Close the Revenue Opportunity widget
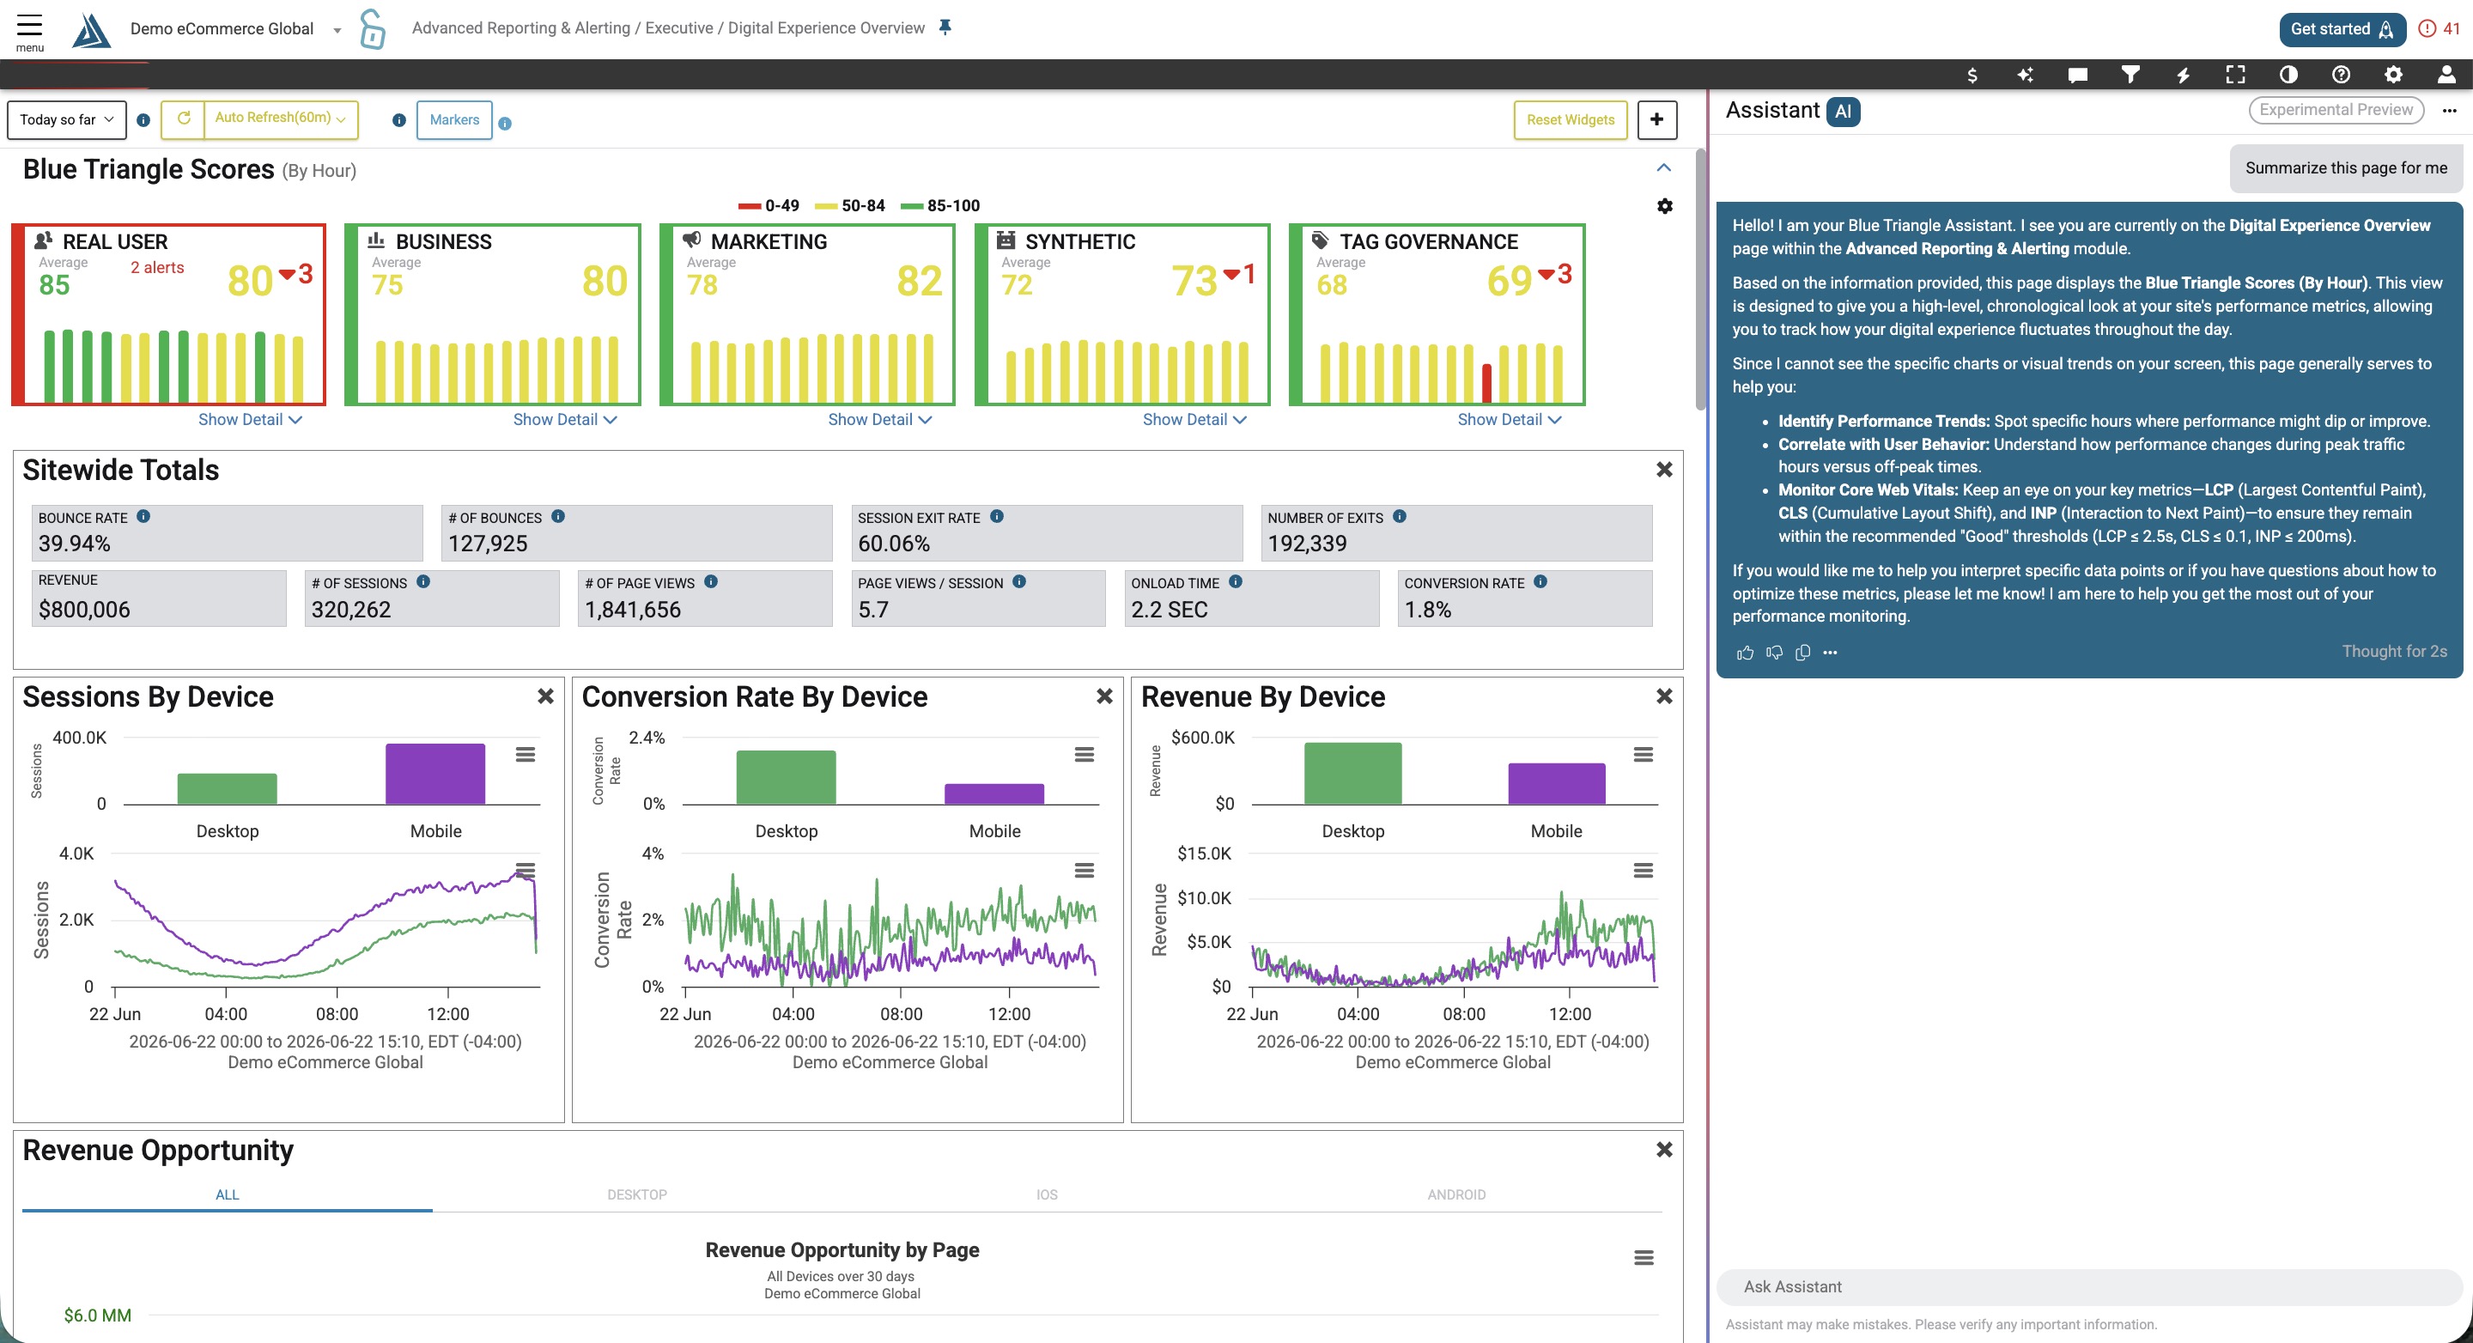The height and width of the screenshot is (1343, 2473). tap(1664, 1149)
